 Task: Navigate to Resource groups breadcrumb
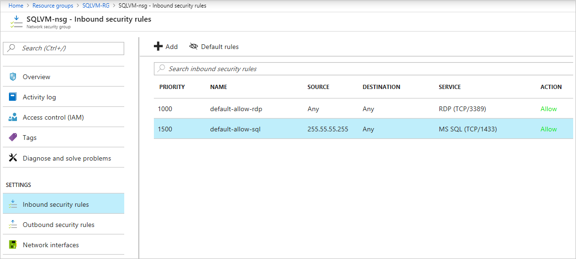click(53, 6)
